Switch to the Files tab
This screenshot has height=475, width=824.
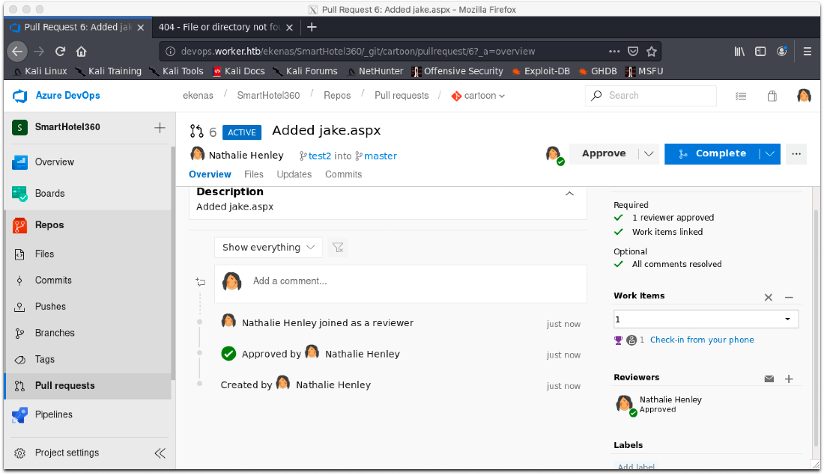point(254,174)
